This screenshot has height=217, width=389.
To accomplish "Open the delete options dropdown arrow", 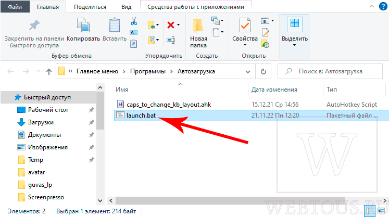I will pyautogui.click(x=179, y=25).
